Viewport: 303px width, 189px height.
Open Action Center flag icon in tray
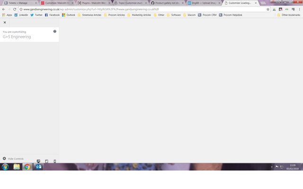[x=277, y=167]
